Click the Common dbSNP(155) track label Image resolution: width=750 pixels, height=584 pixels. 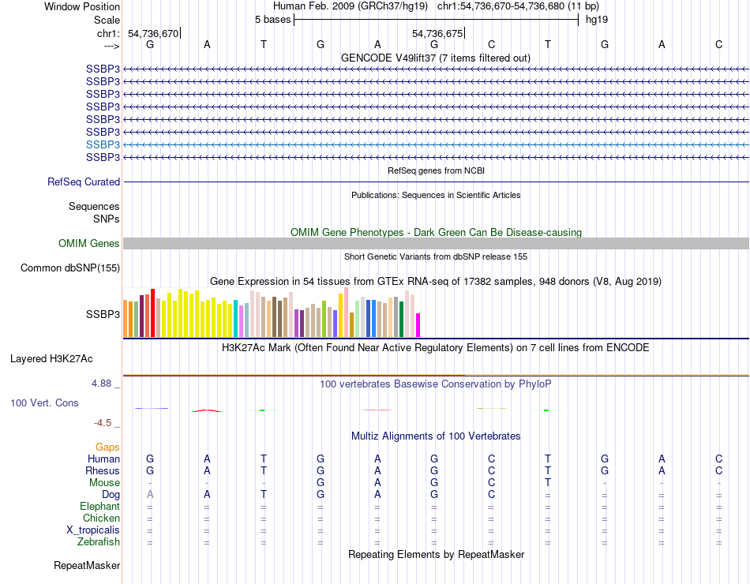pos(70,268)
